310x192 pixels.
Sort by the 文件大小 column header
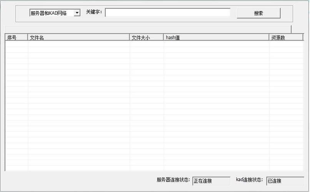tap(146, 37)
